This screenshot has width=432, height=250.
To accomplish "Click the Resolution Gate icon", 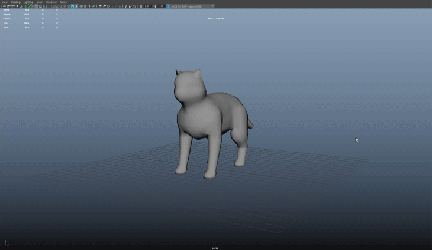I will pyautogui.click(x=45, y=6).
